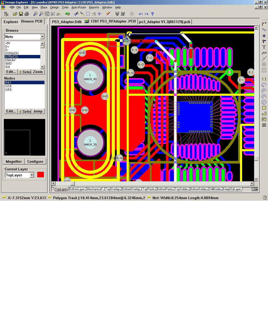Screen dimensions: 268x314
Task: Cut selection with the scissors icon
Action: pos(76,14)
